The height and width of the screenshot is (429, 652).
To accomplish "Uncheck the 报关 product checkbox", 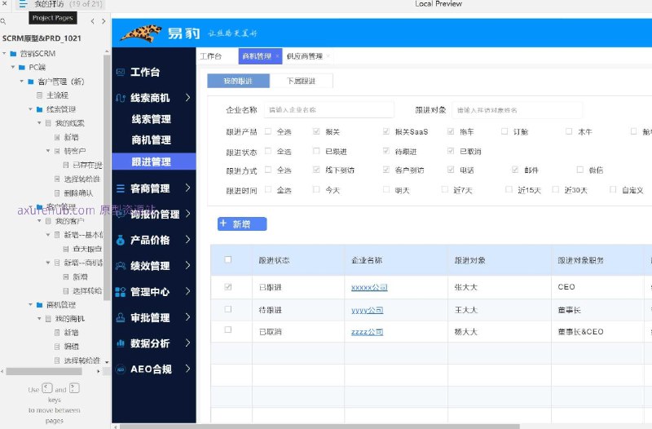I will 316,131.
